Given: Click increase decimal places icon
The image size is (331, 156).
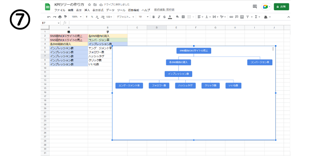Looking at the screenshot, I should (103, 17).
